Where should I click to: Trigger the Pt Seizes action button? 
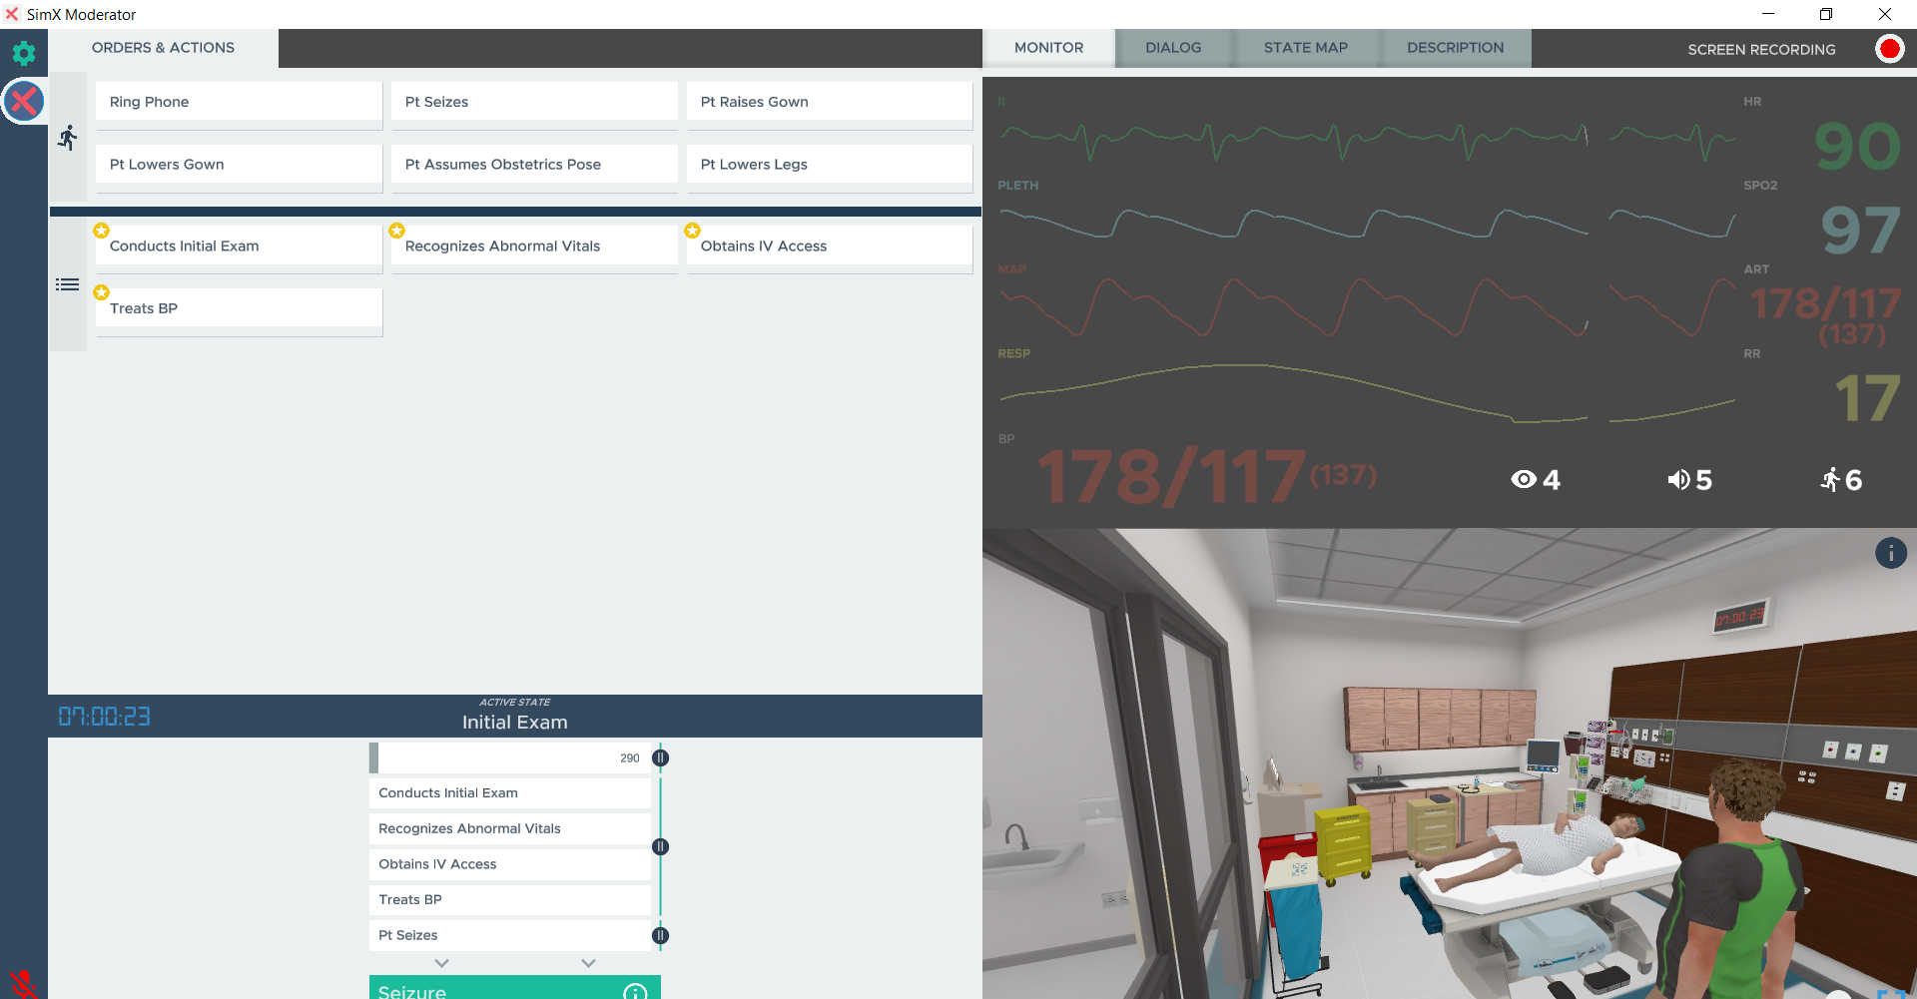pyautogui.click(x=534, y=102)
